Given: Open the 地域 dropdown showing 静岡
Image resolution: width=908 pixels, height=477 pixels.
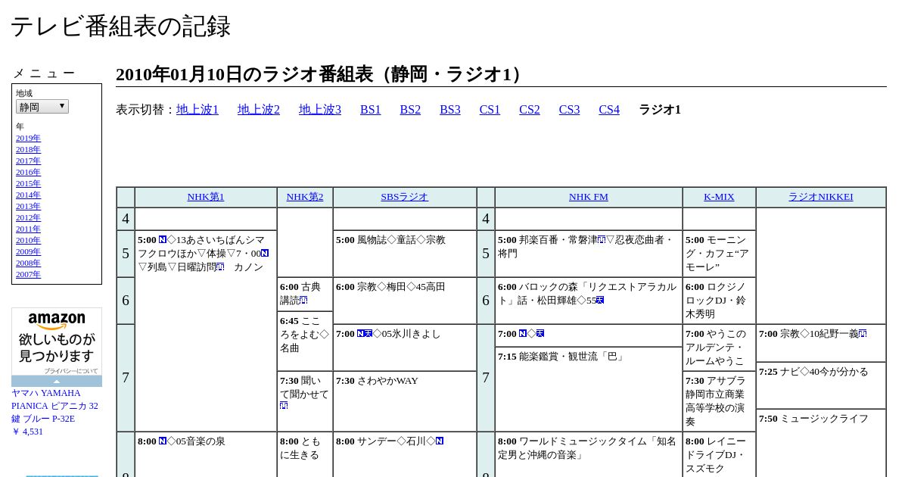Looking at the screenshot, I should (x=42, y=107).
